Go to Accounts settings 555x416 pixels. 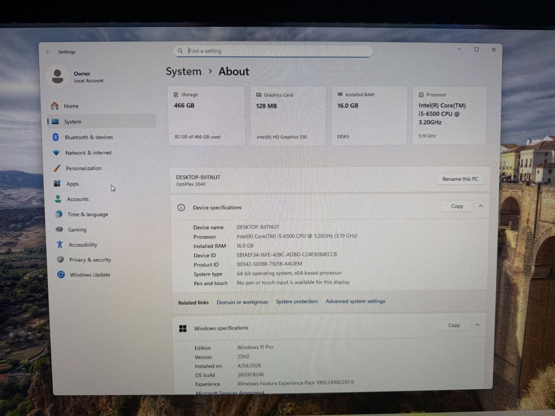[78, 199]
